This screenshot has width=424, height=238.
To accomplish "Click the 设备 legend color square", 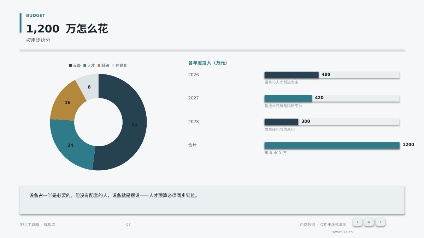I will tap(70, 66).
